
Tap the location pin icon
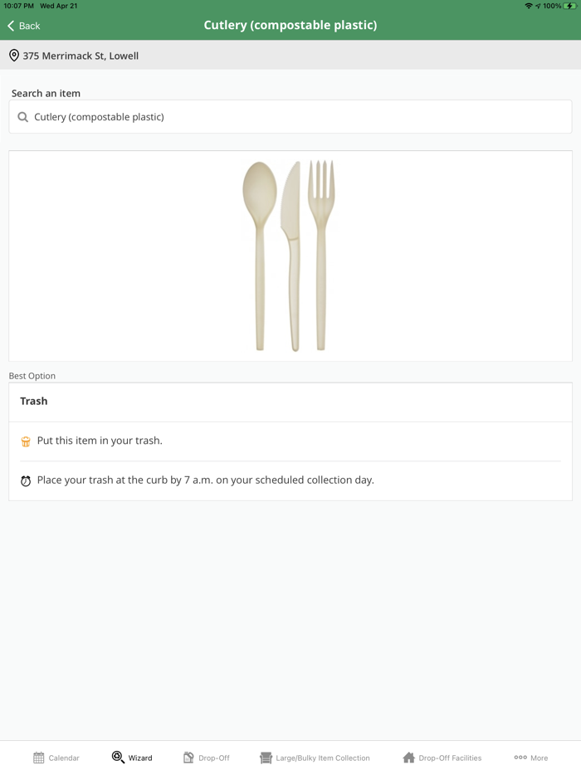coord(14,56)
